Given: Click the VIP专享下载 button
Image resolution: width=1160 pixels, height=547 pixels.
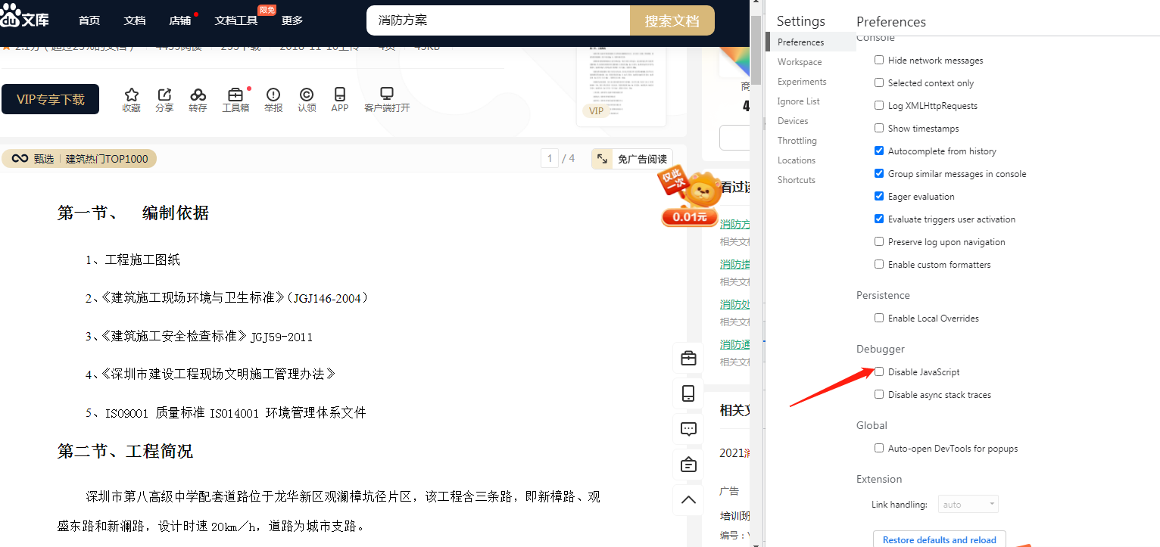Looking at the screenshot, I should click(x=51, y=99).
